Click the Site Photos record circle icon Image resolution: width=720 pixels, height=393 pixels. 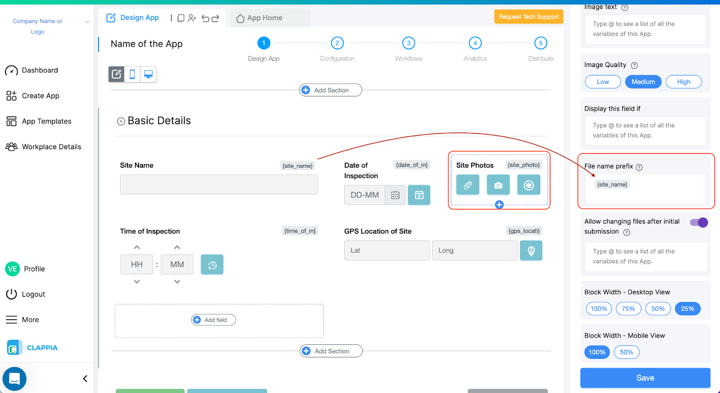click(529, 185)
